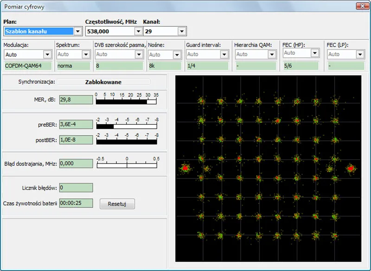The height and width of the screenshot is (271, 371).
Task: Select the preBER value field 3,6E-4
Action: pyautogui.click(x=76, y=124)
